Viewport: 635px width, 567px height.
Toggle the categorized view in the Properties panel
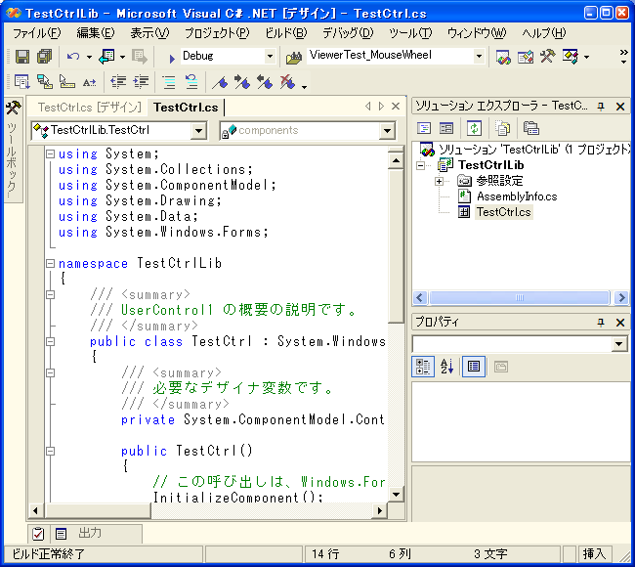(x=423, y=367)
